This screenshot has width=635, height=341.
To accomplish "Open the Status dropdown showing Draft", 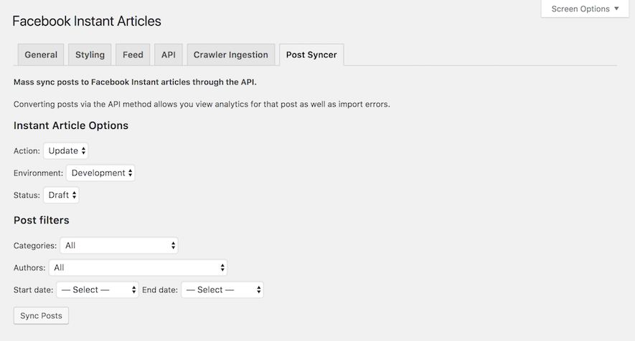I will pyautogui.click(x=61, y=195).
